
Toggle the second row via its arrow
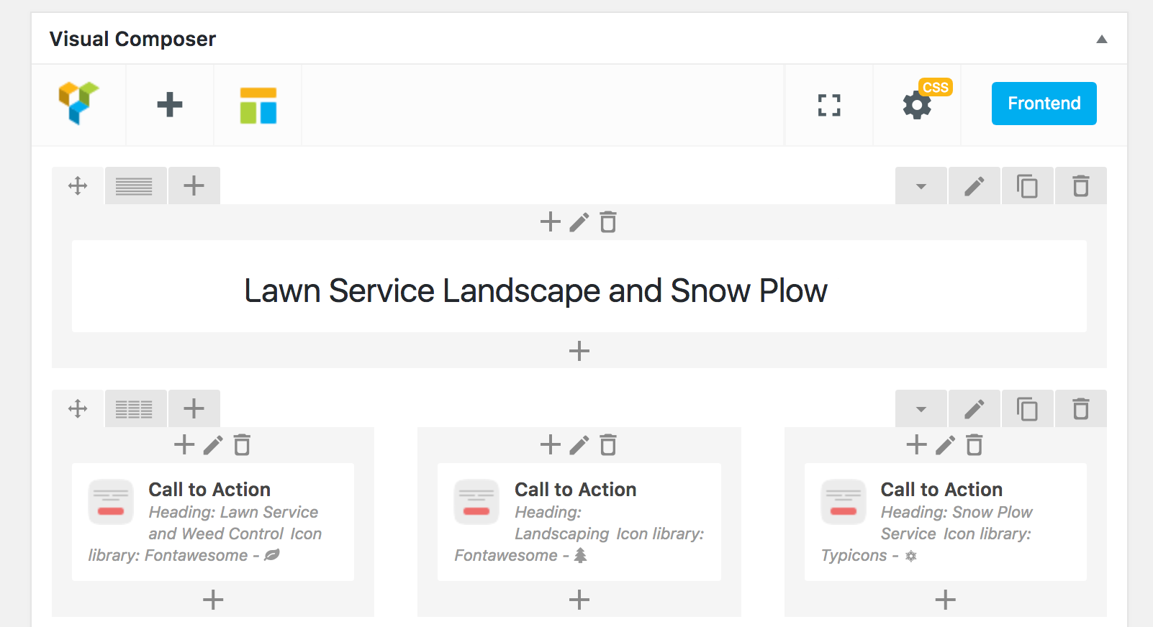point(921,409)
